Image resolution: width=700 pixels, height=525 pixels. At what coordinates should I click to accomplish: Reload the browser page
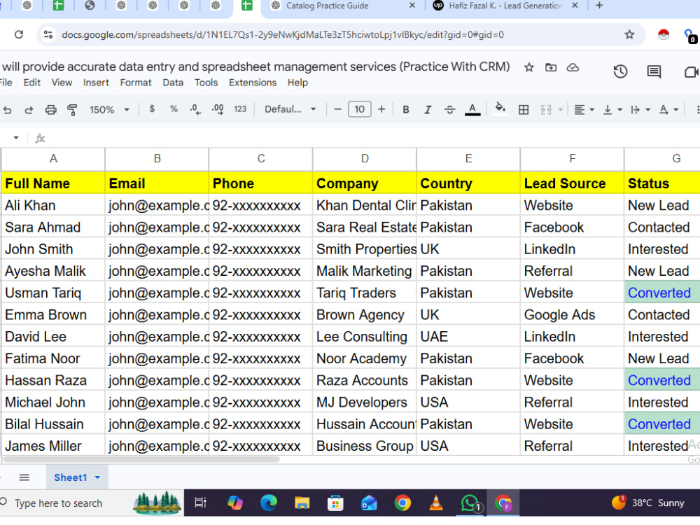point(19,34)
